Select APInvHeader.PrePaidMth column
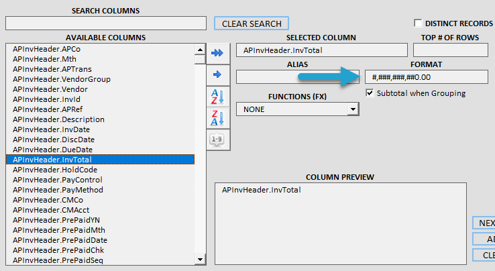Viewport: 495px width, 271px height. [x=101, y=230]
